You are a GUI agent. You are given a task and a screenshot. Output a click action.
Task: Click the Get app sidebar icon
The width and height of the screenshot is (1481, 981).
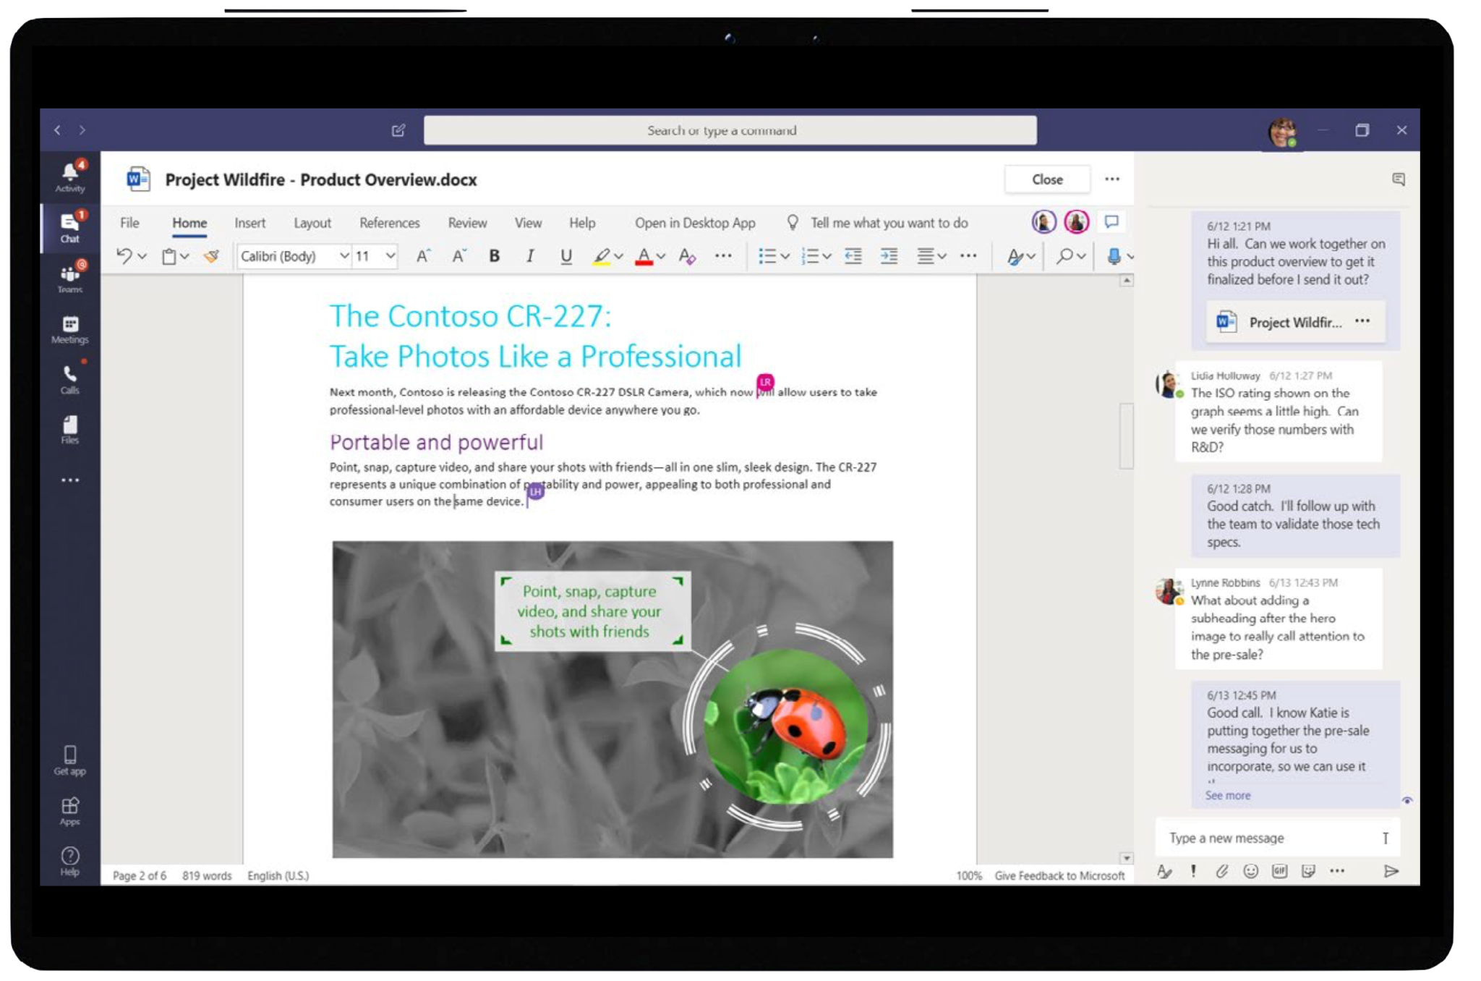(70, 760)
